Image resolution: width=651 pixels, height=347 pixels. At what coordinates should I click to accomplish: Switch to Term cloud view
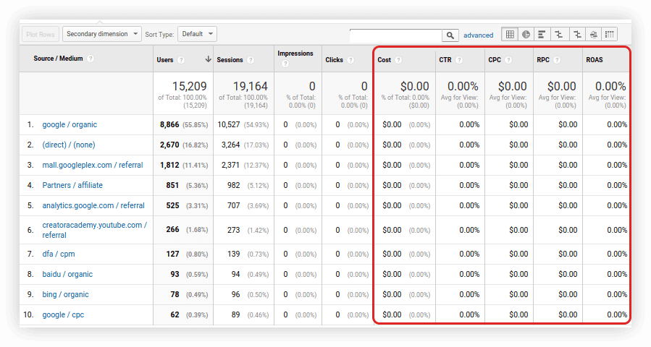pyautogui.click(x=593, y=34)
